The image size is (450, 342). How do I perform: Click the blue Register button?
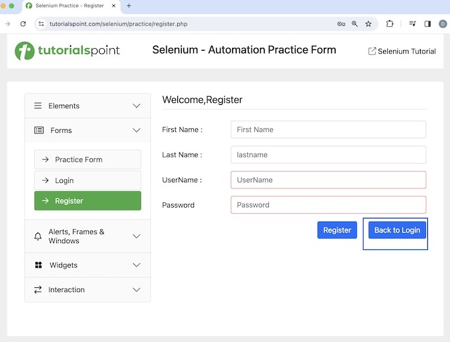click(337, 230)
